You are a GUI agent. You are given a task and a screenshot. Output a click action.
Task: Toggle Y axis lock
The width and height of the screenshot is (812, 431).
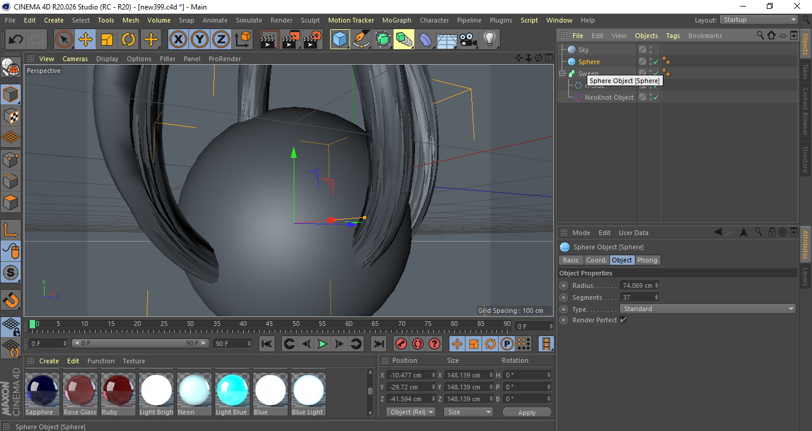point(199,40)
